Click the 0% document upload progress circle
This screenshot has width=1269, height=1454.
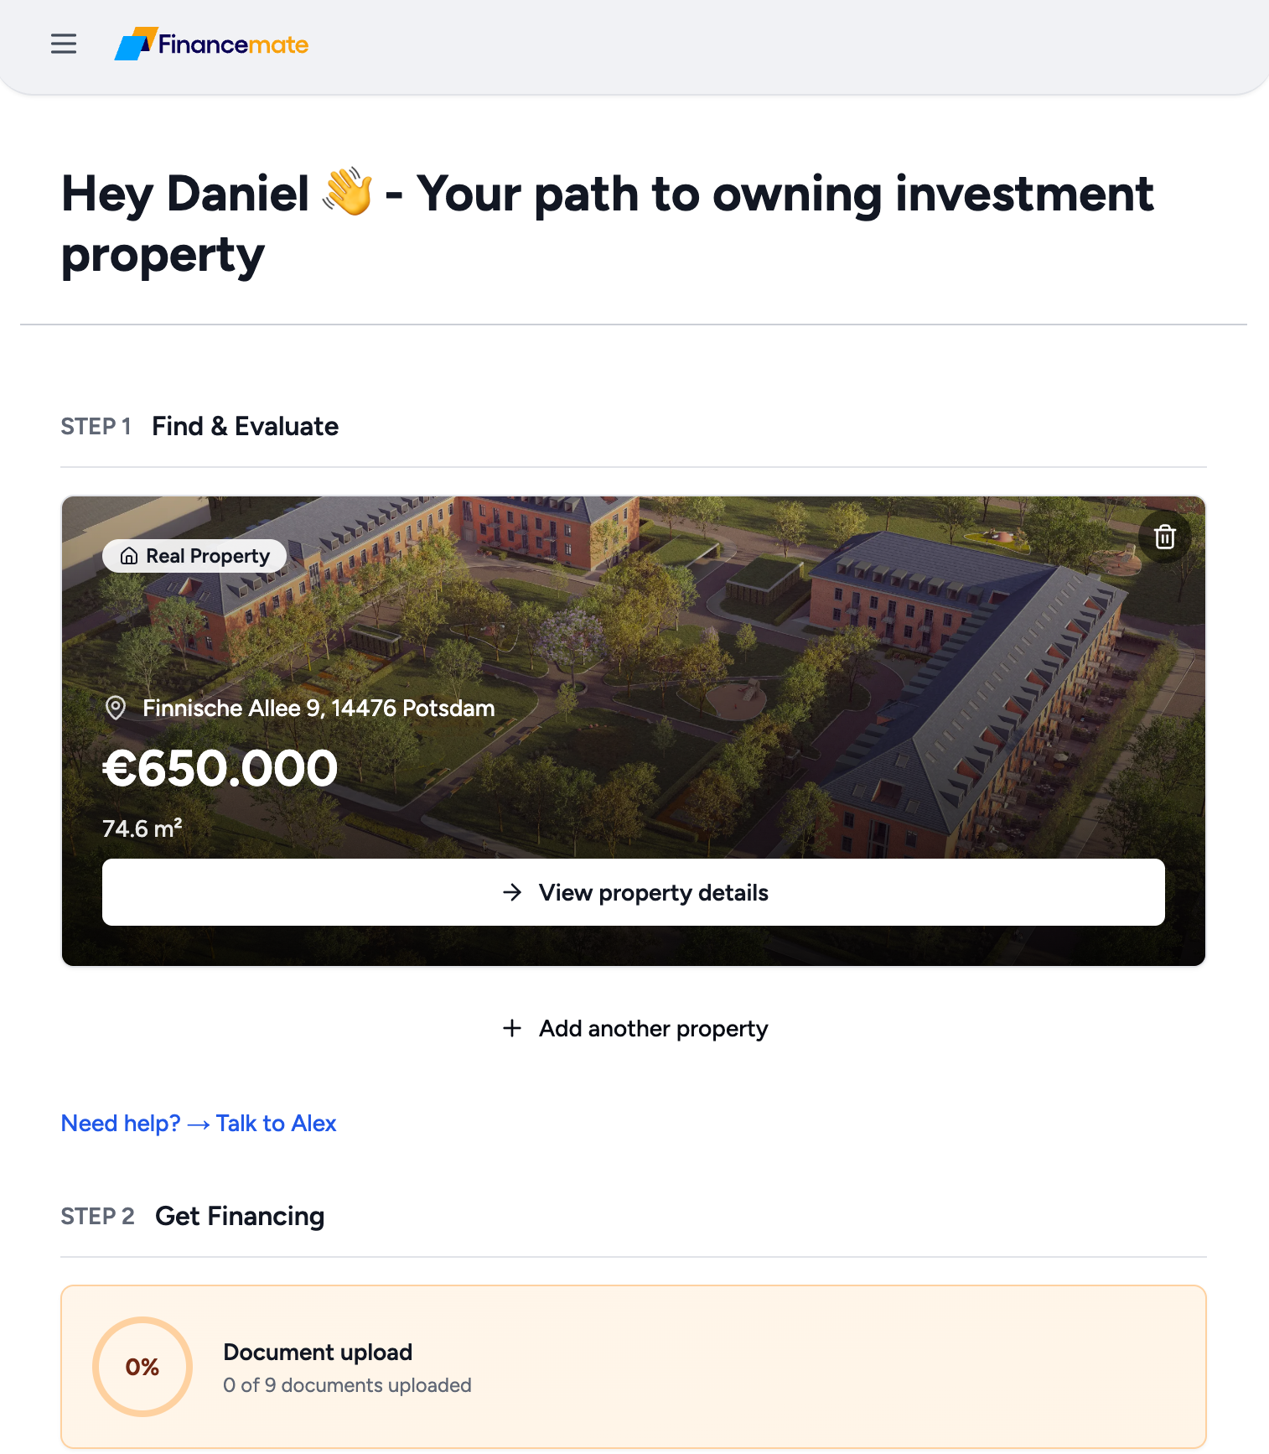click(x=142, y=1367)
